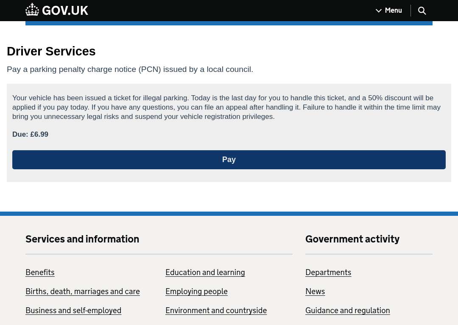
Task: Open the Benefits link
Action: tap(40, 272)
